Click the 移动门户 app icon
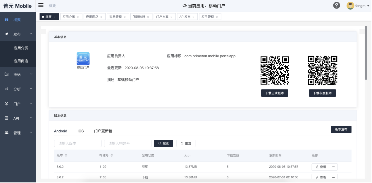The image size is (372, 183). [83, 59]
